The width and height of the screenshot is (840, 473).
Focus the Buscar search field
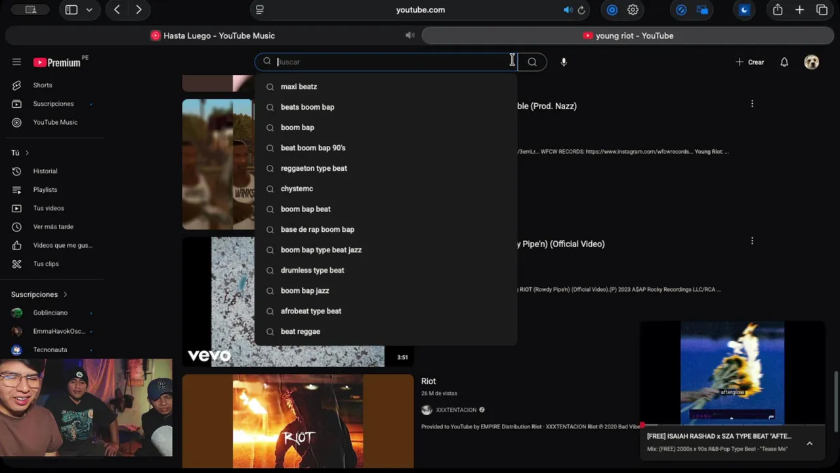point(386,62)
